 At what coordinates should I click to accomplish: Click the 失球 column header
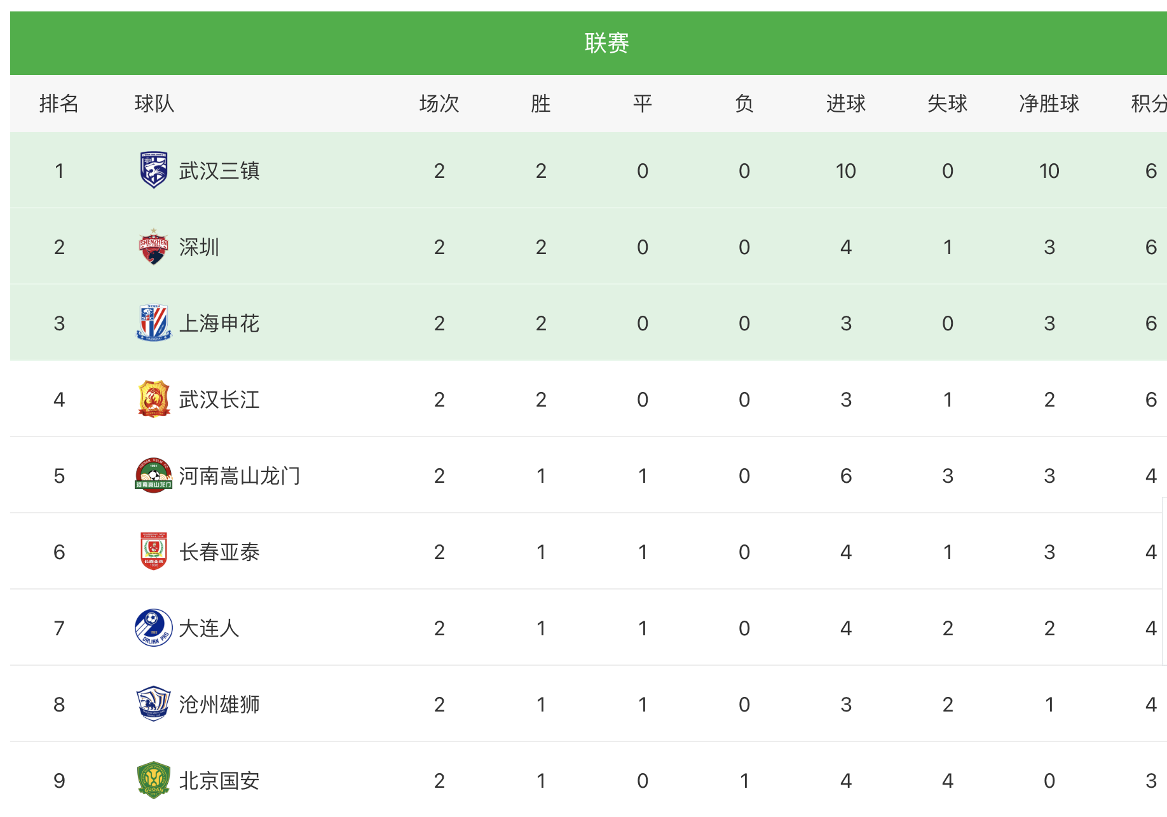(x=947, y=104)
